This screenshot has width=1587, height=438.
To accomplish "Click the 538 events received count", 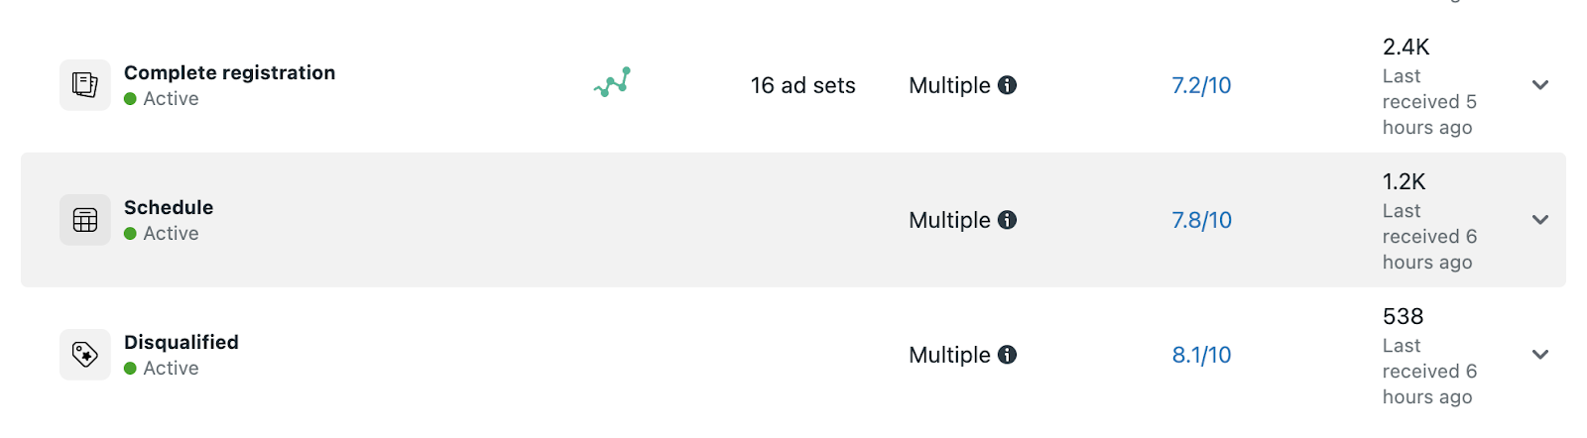I will [x=1403, y=316].
